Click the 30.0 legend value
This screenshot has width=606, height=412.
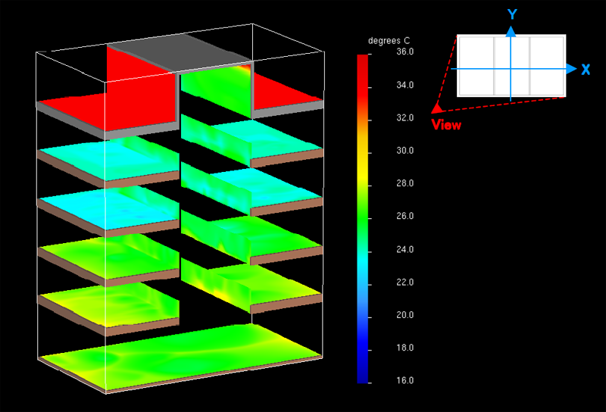tap(405, 151)
